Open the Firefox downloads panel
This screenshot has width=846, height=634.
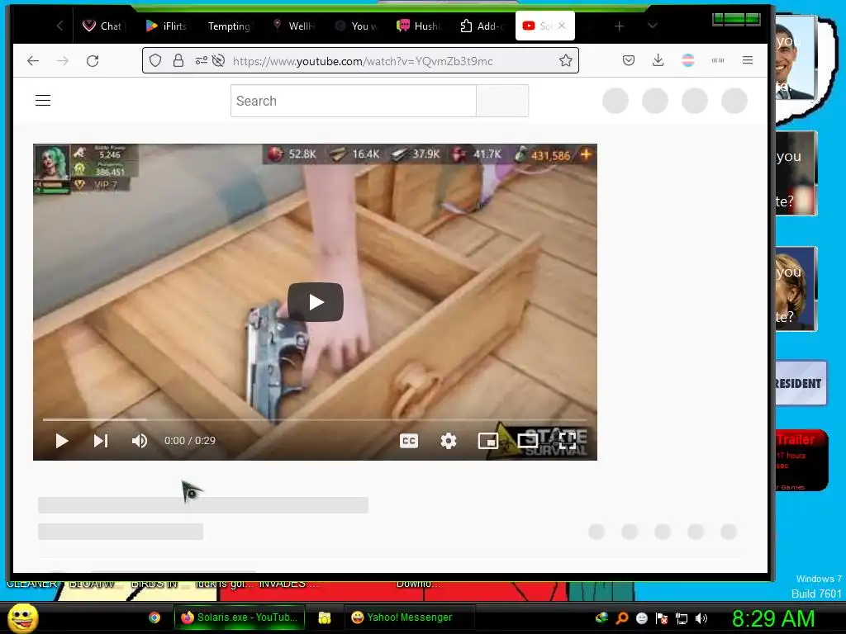coord(658,60)
